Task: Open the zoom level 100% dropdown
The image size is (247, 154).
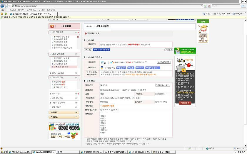Action: pos(243,148)
